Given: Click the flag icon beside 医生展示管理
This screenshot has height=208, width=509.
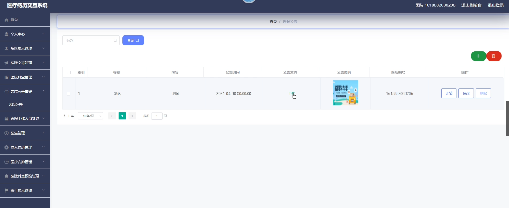Looking at the screenshot, I should pyautogui.click(x=6, y=190).
